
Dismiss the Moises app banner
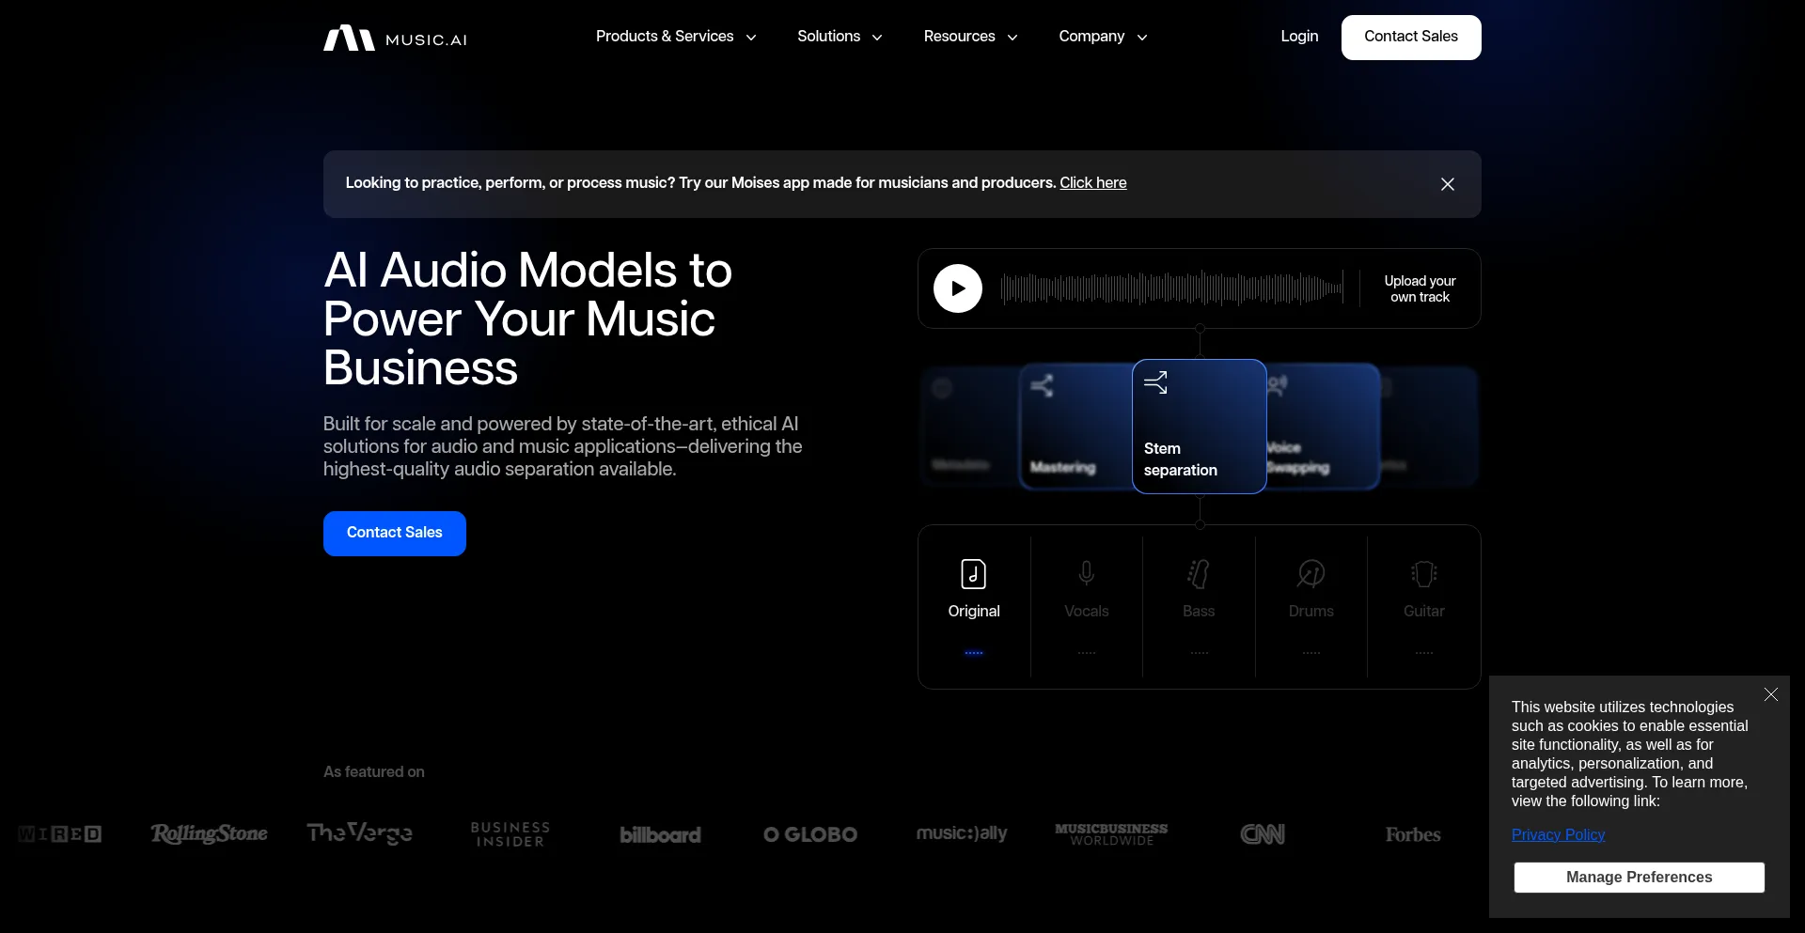(1447, 184)
